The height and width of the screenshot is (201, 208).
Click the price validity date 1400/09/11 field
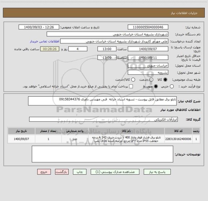(148, 57)
